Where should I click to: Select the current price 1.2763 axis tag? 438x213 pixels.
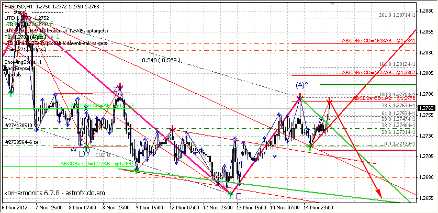point(428,108)
